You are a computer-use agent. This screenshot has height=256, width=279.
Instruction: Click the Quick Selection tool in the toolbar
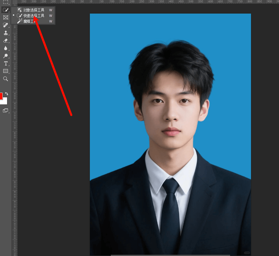point(5,10)
